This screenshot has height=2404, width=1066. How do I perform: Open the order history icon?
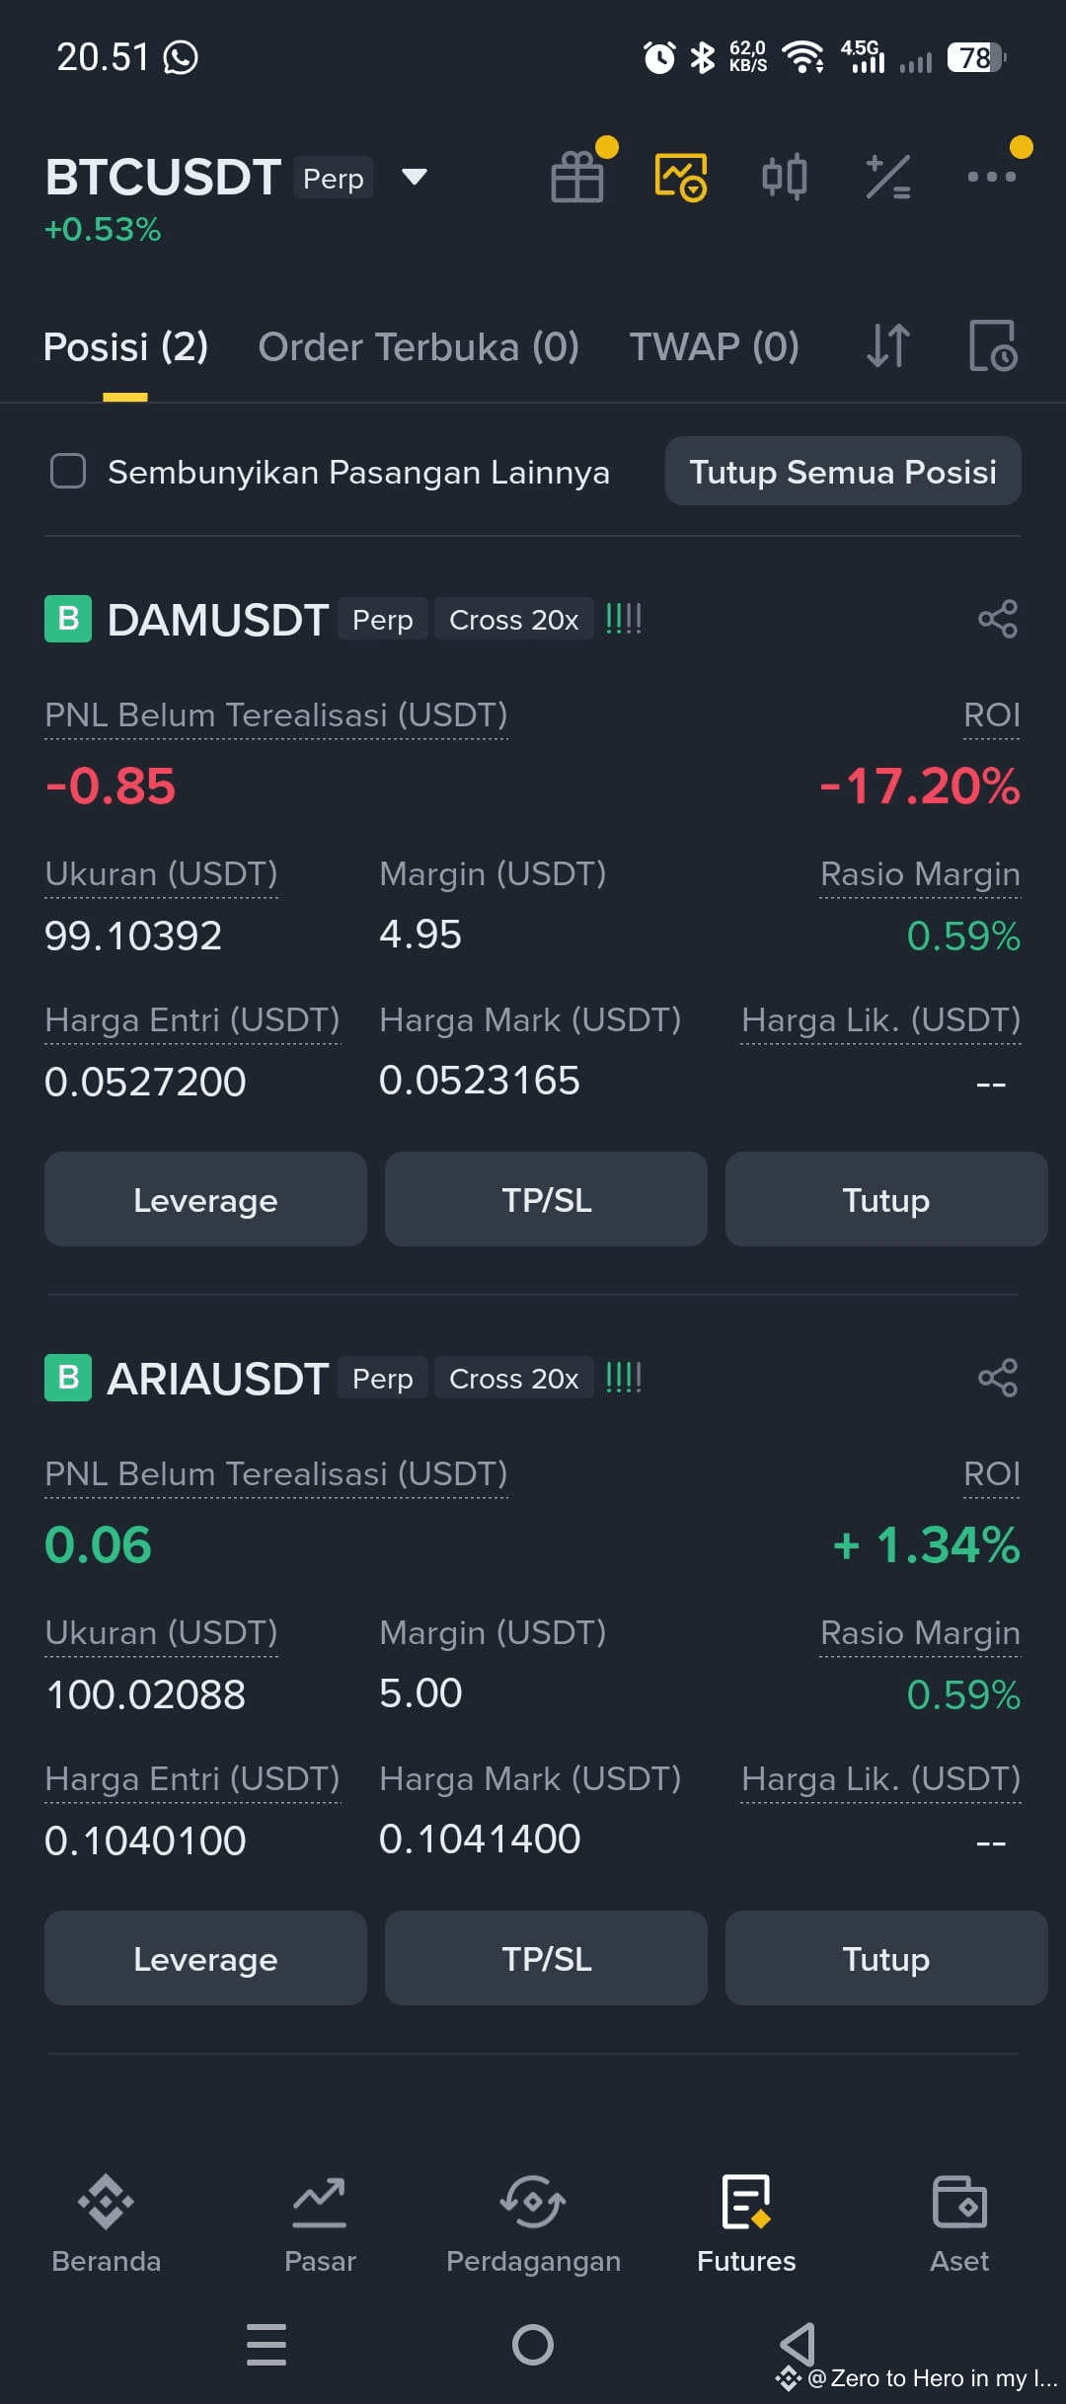point(992,346)
